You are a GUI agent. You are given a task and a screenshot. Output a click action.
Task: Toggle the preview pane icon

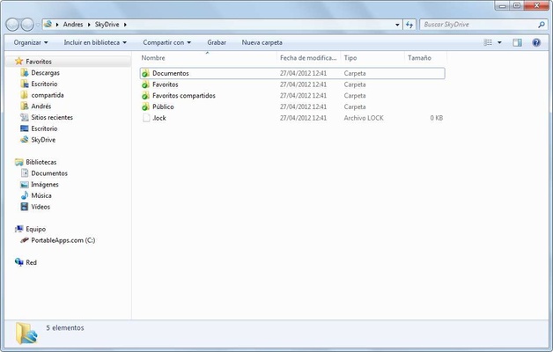(517, 42)
